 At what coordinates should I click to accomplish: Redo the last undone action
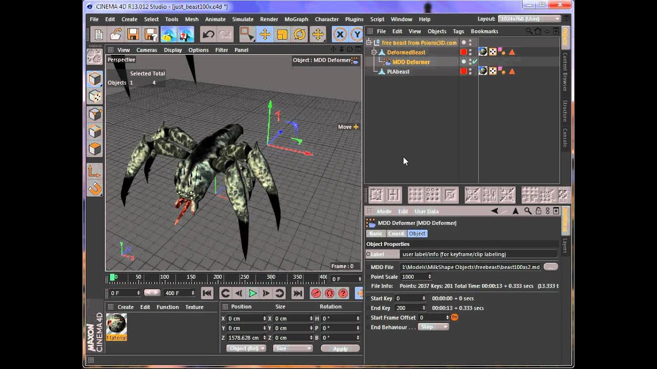tap(225, 34)
